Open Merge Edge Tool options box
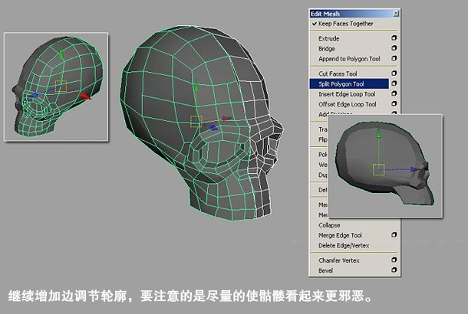The height and width of the screenshot is (314, 468). pos(394,235)
